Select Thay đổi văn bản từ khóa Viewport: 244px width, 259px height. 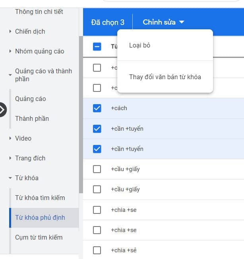tap(165, 77)
